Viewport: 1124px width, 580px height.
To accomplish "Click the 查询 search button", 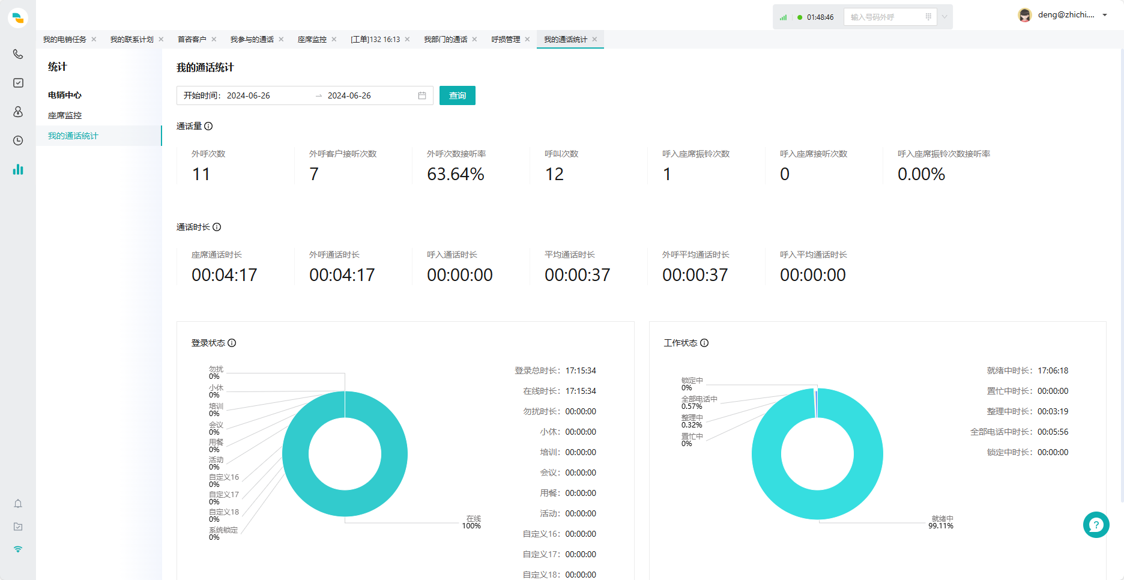I will pyautogui.click(x=458, y=95).
